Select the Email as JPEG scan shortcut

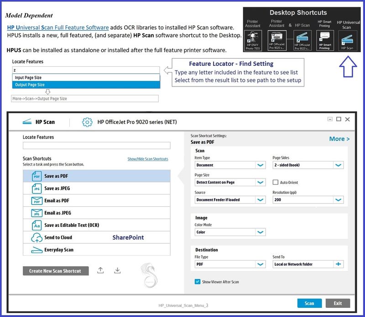coord(97,213)
